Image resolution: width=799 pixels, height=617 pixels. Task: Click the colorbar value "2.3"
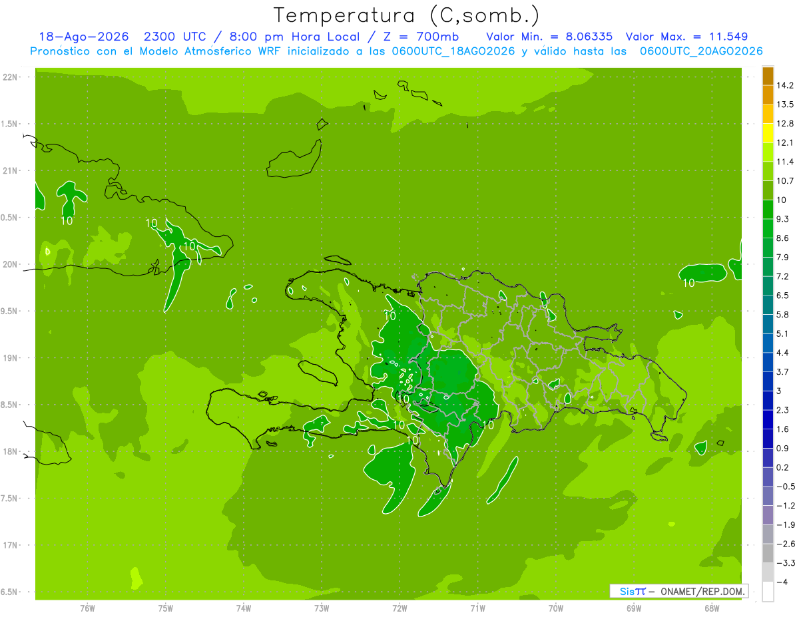point(782,410)
